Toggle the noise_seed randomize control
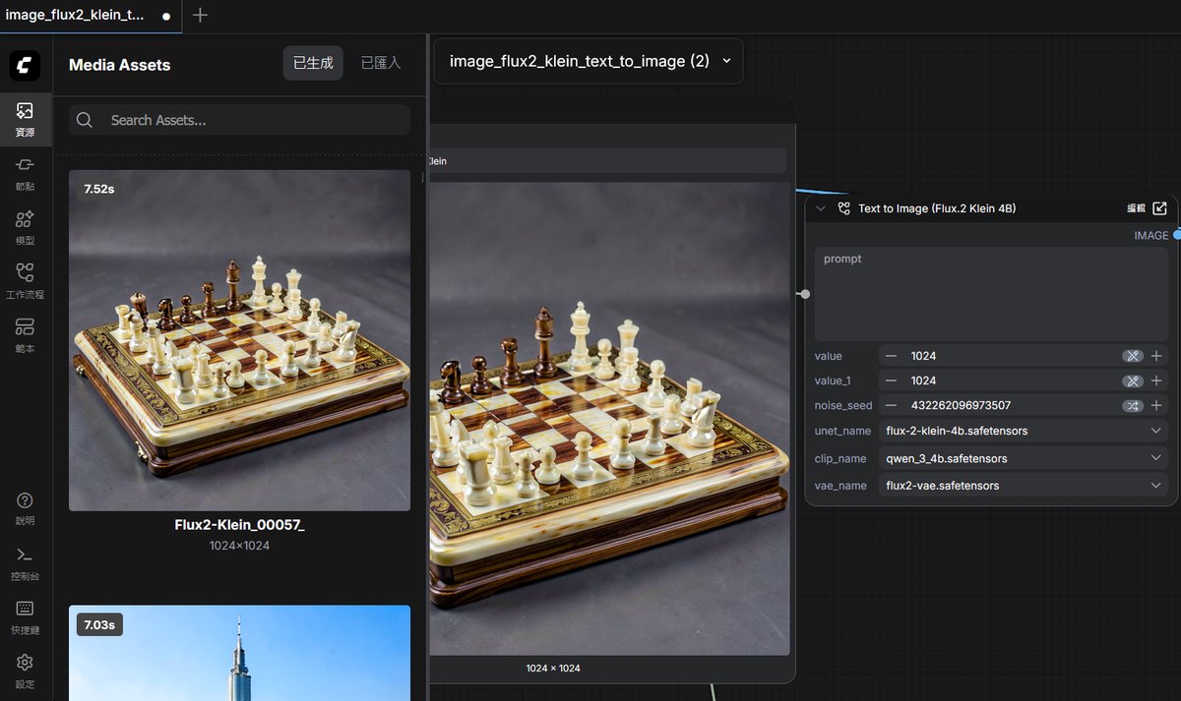1181x701 pixels. coord(1133,405)
